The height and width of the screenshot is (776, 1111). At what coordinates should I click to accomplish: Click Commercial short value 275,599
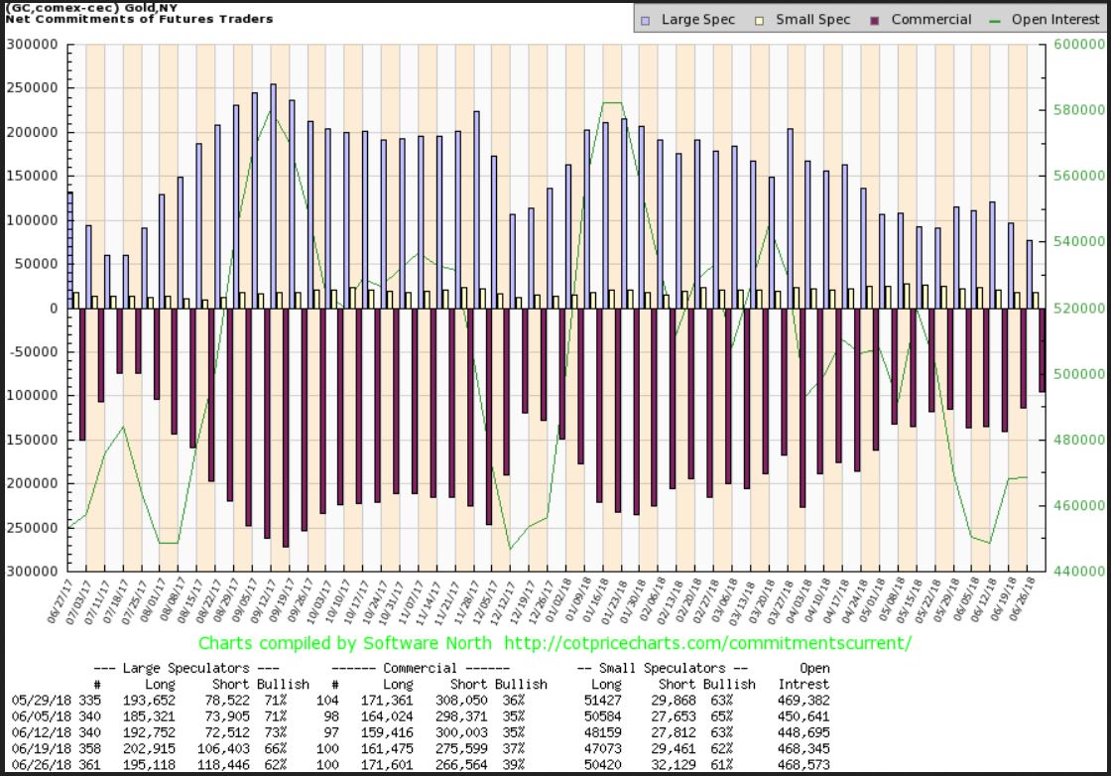tap(461, 749)
